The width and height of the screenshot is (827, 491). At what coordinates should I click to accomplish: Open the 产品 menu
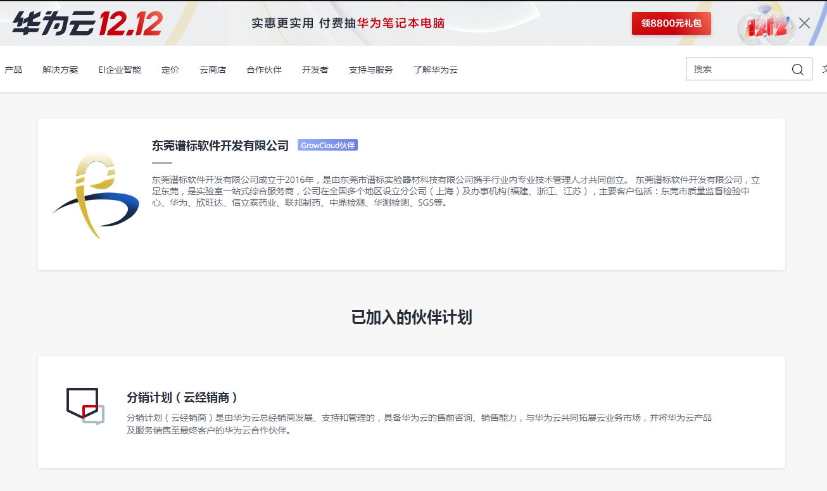click(x=13, y=70)
